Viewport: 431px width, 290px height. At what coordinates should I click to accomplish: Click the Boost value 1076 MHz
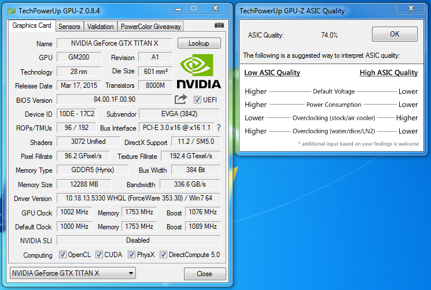203,212
